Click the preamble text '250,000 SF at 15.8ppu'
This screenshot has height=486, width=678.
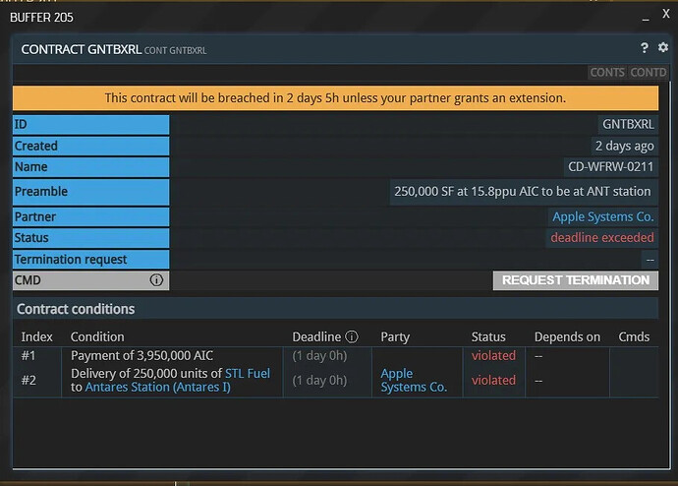pyautogui.click(x=455, y=191)
